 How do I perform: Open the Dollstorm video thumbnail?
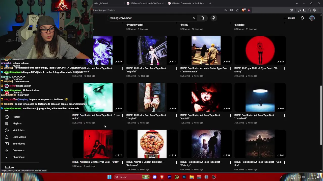point(152,144)
